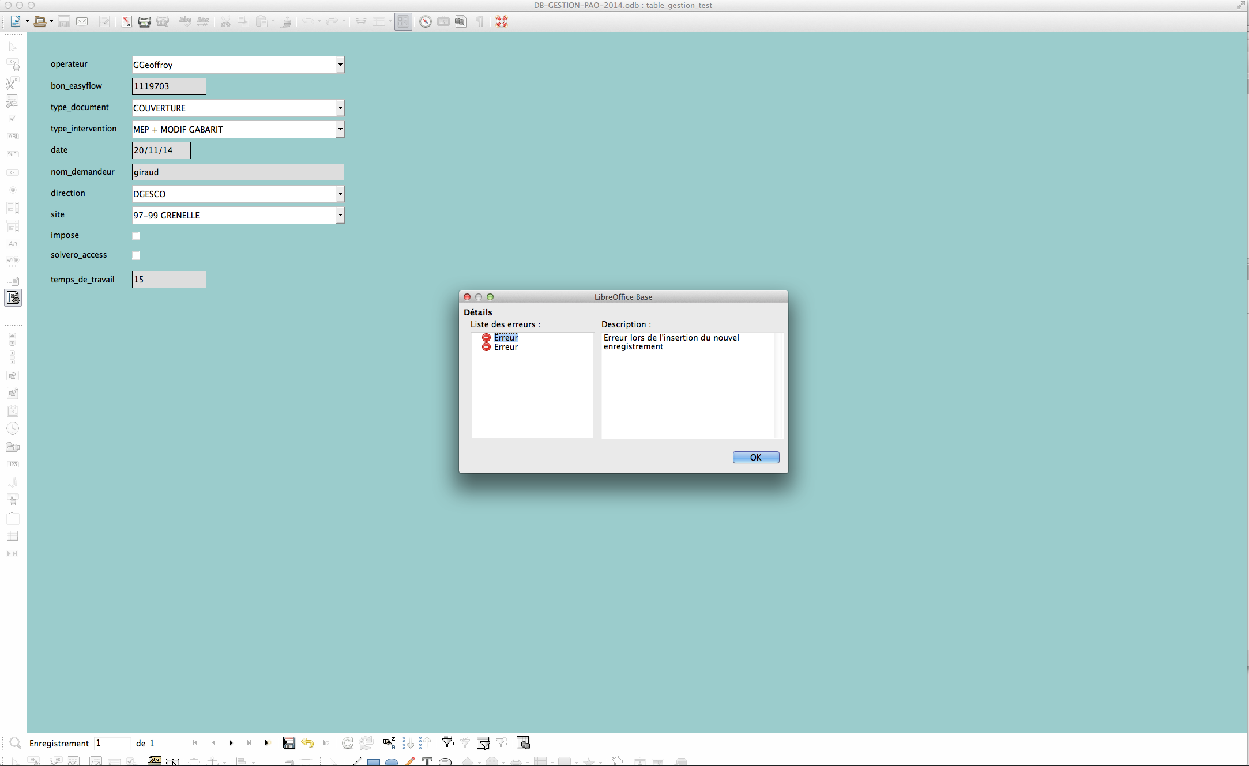This screenshot has width=1249, height=766.
Task: Open the direction dropdown
Action: [340, 194]
